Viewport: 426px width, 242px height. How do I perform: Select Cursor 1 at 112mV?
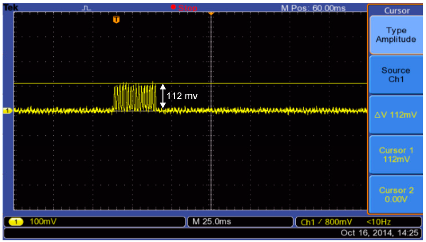[x=395, y=154]
